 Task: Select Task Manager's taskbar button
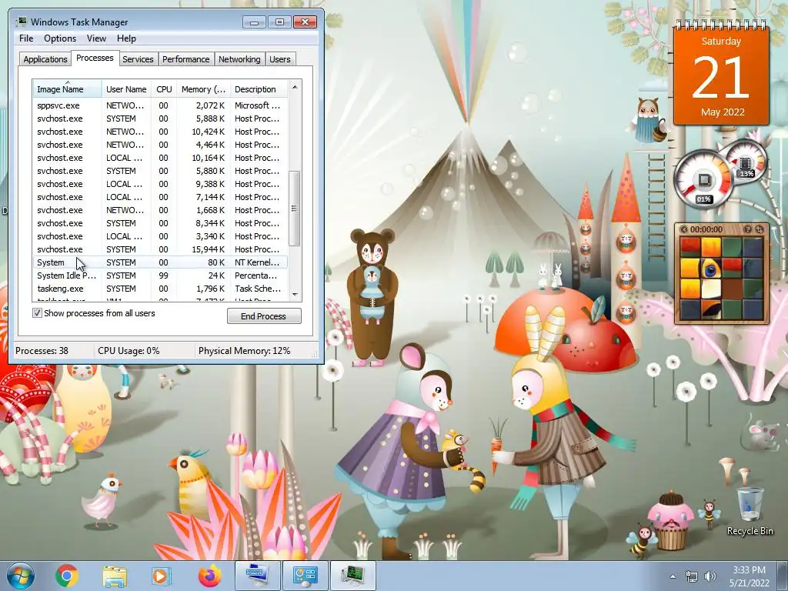(352, 576)
